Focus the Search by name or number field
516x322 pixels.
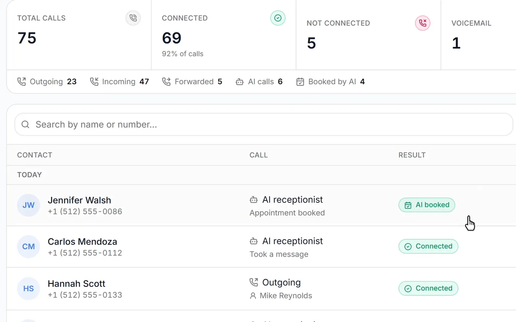[264, 124]
